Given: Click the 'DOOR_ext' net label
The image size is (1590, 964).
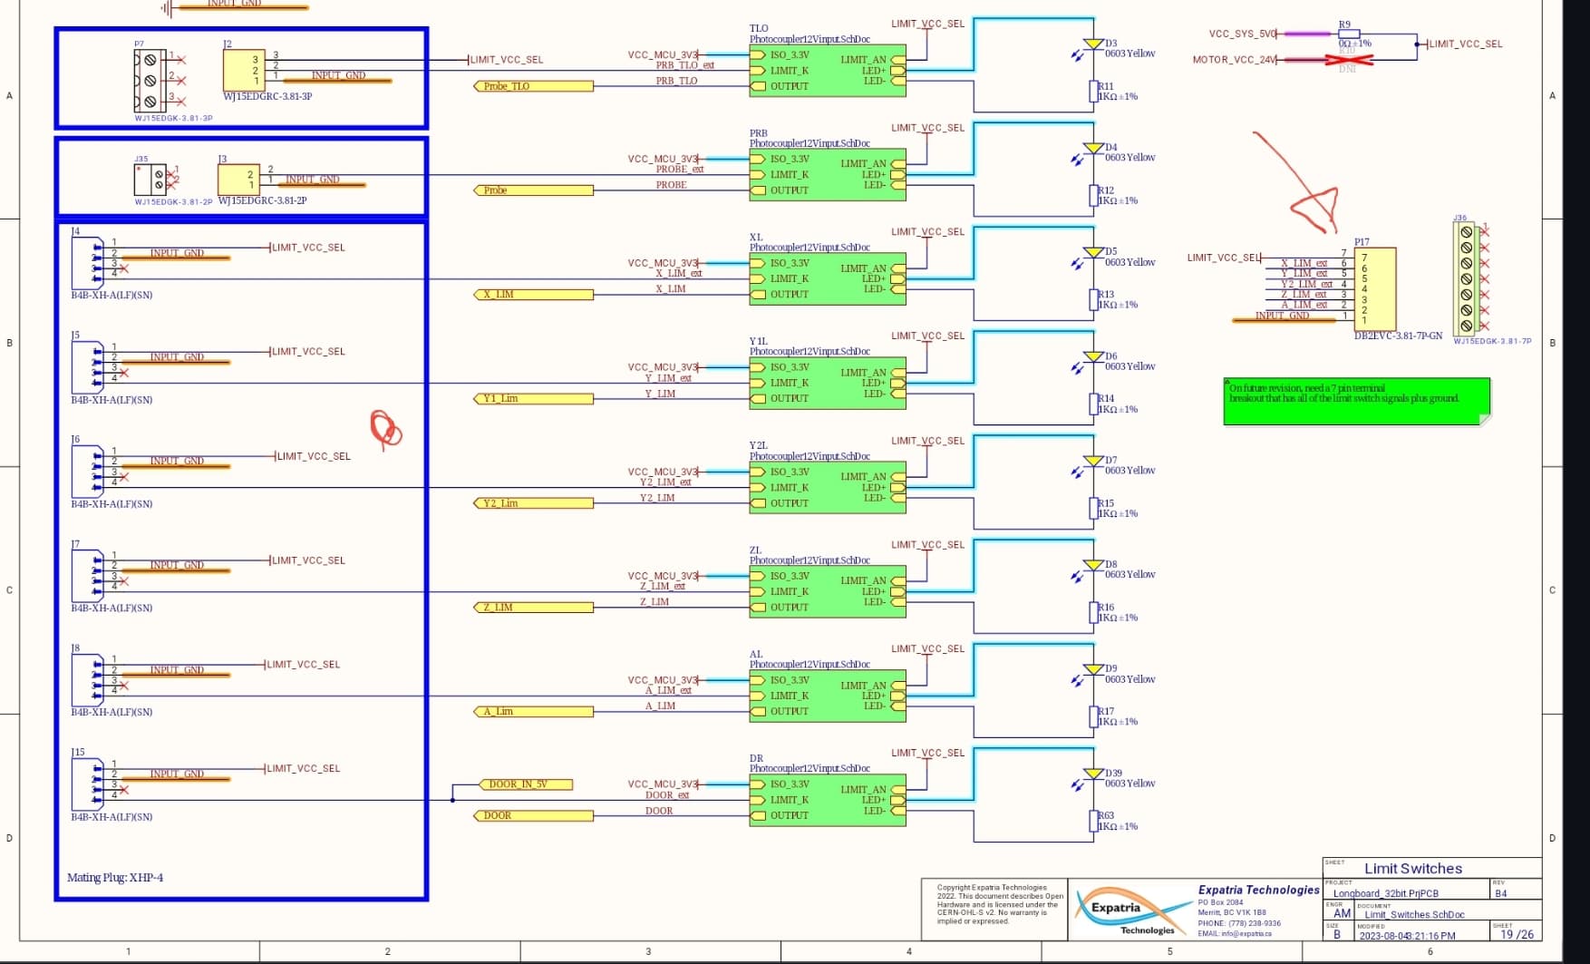Looking at the screenshot, I should click(x=667, y=795).
